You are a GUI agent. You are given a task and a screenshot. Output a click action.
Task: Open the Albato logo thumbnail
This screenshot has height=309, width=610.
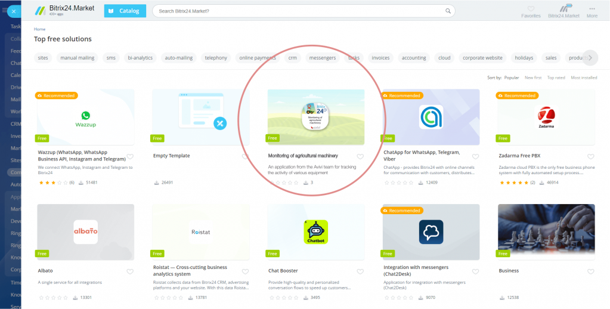coord(86,232)
